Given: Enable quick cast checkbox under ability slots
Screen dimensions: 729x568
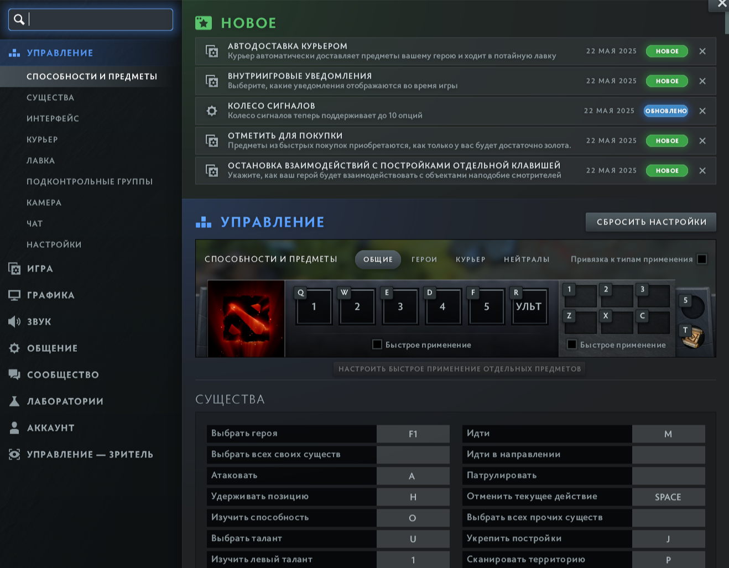Looking at the screenshot, I should [377, 345].
